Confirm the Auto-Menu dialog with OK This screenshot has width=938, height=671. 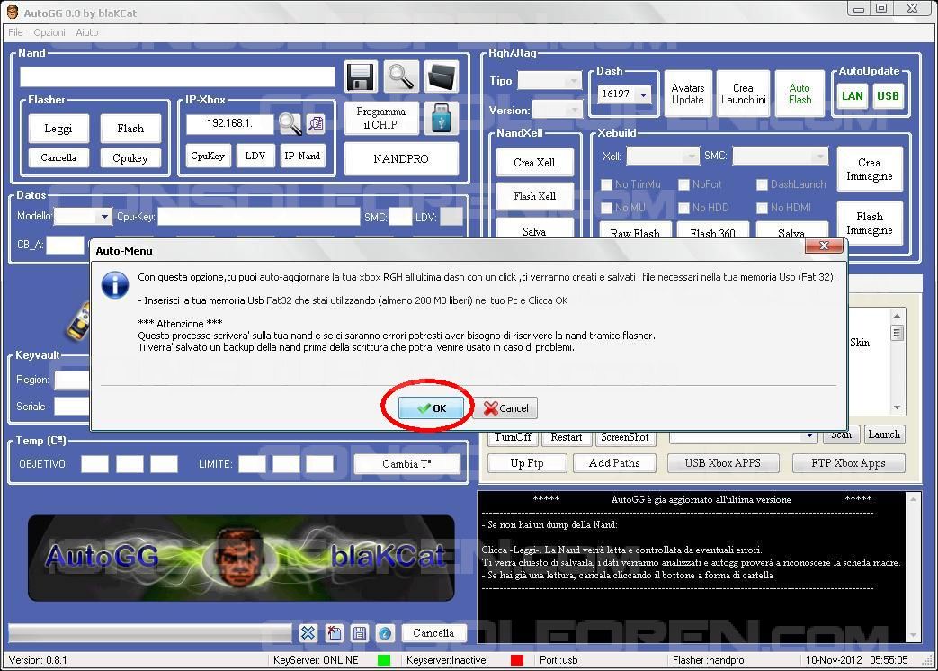(431, 408)
